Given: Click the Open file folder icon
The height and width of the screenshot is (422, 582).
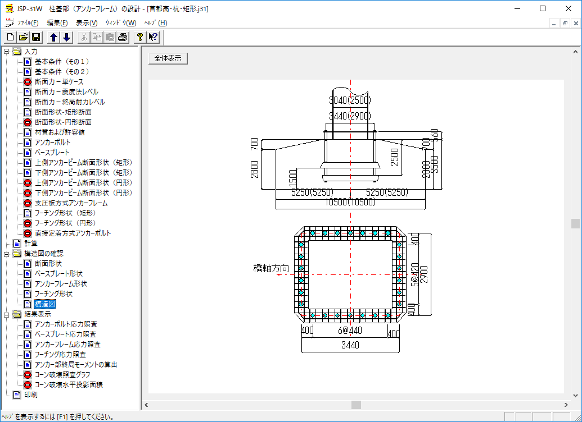Looking at the screenshot, I should coord(23,37).
